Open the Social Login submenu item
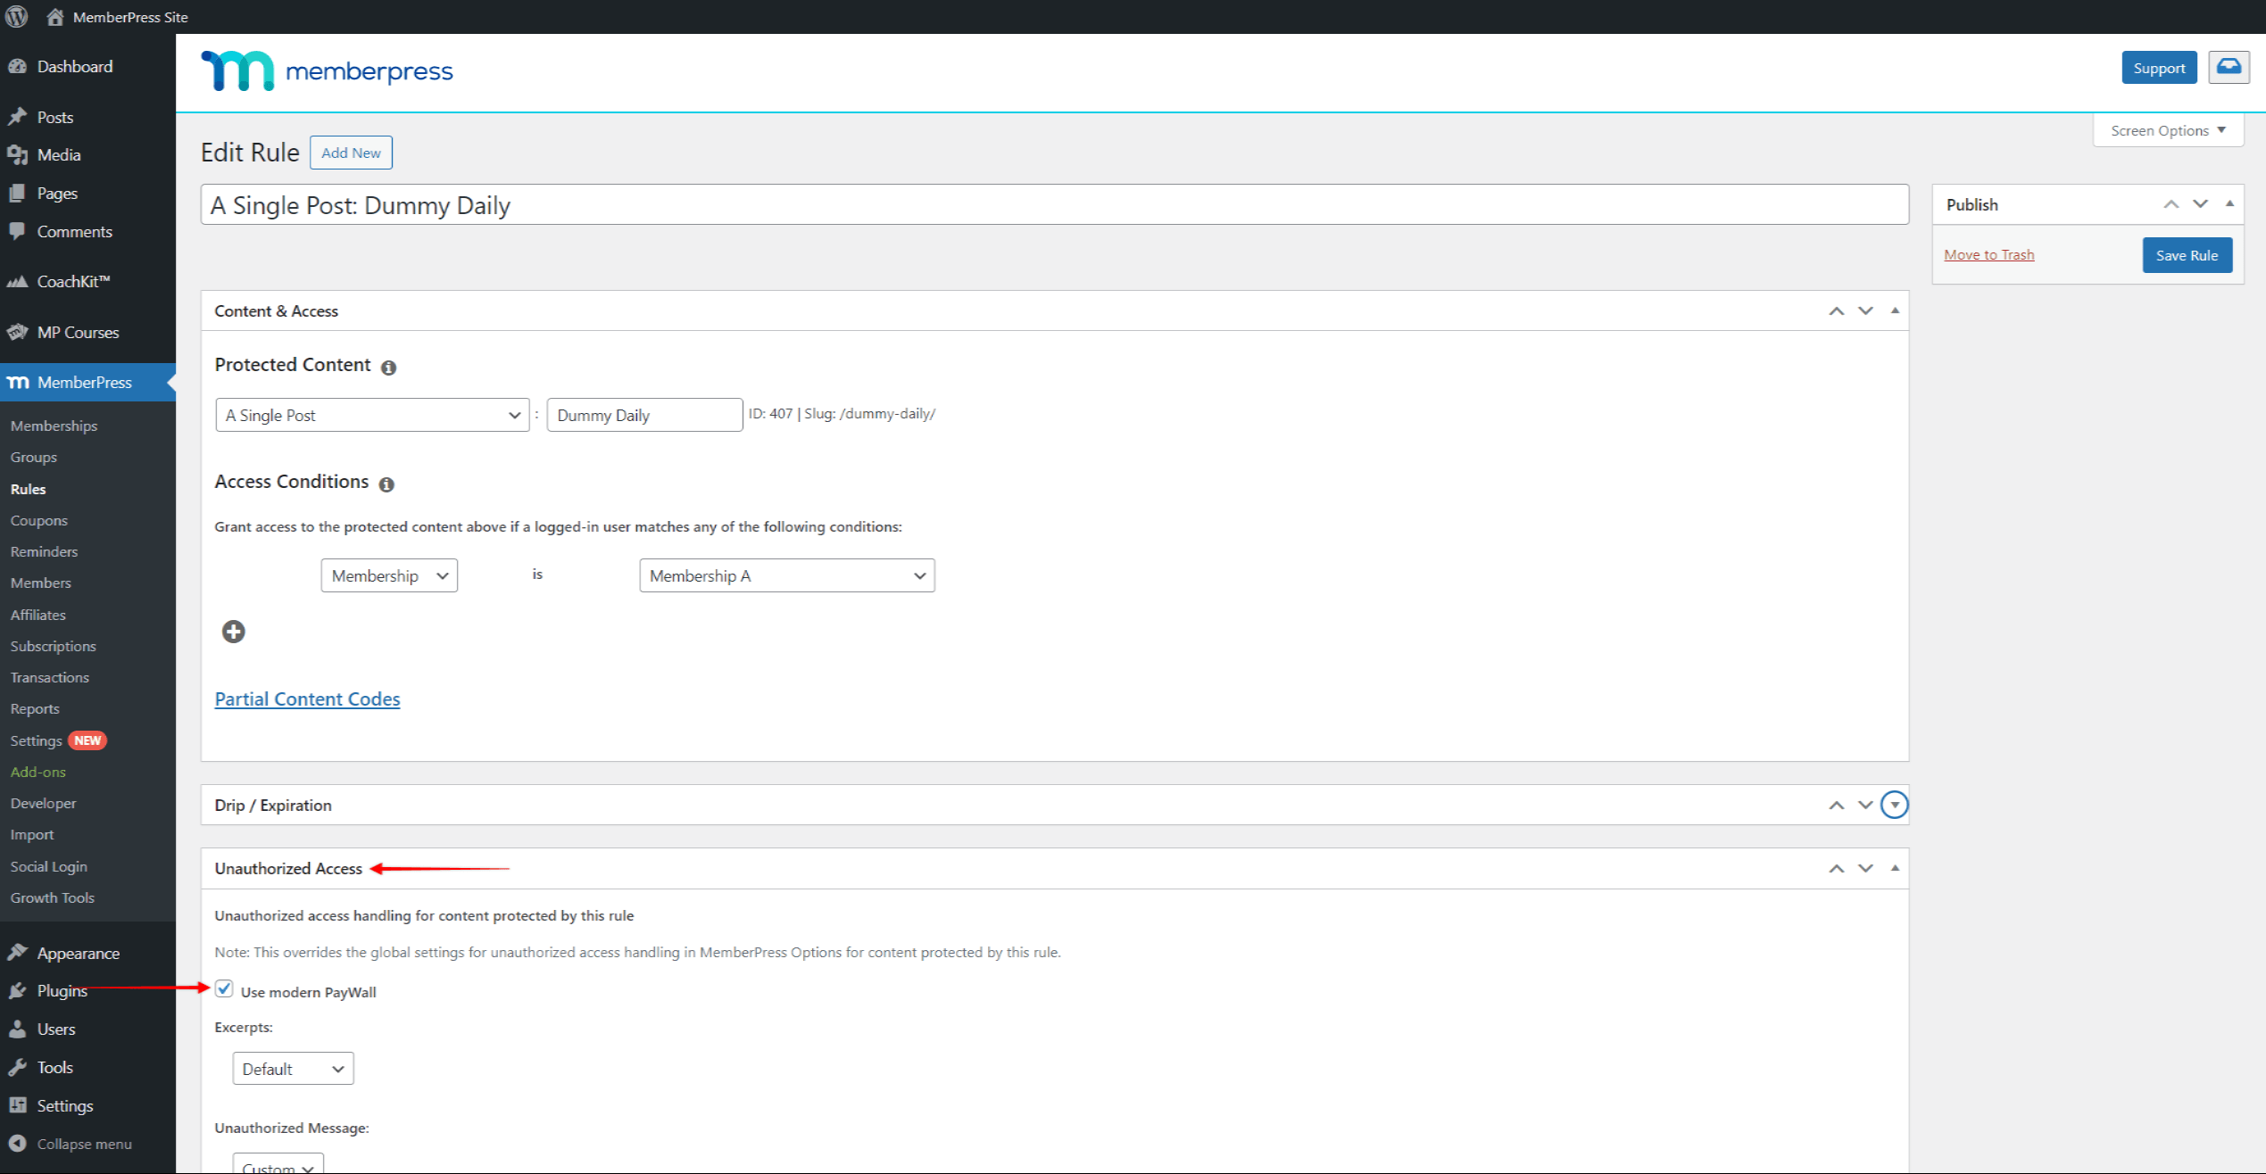The image size is (2266, 1174). click(49, 866)
